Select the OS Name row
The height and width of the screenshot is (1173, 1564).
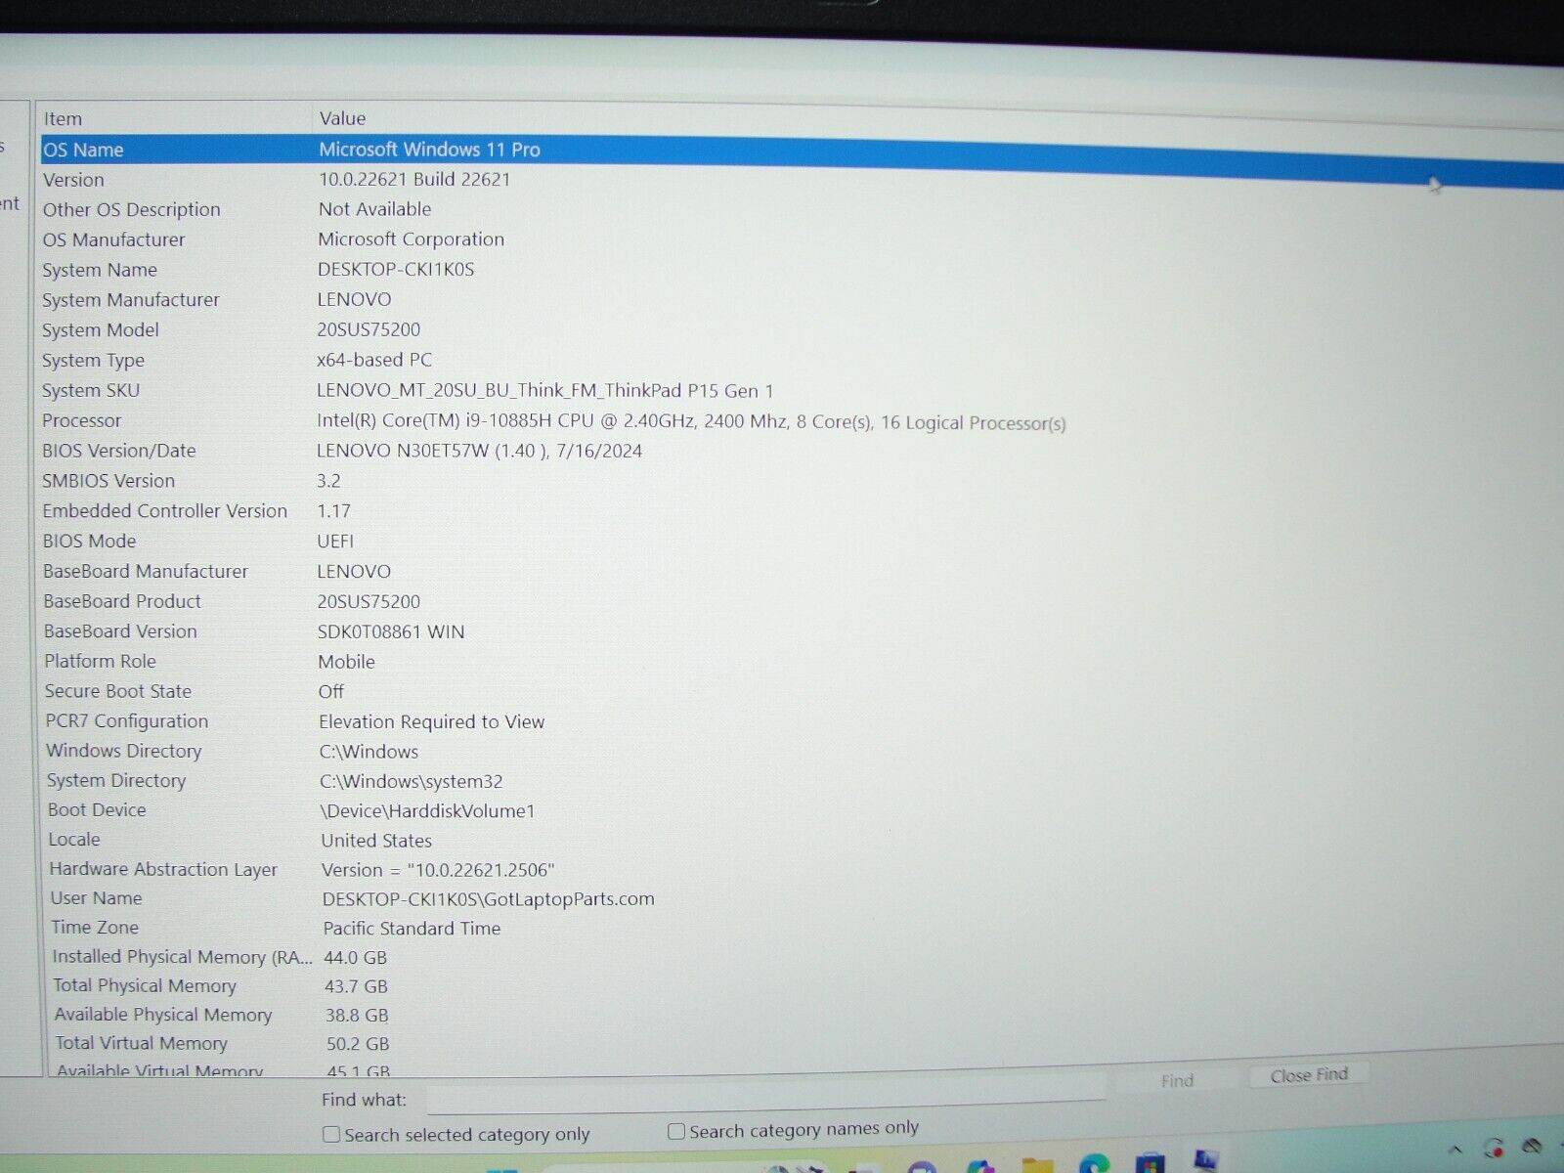83,150
